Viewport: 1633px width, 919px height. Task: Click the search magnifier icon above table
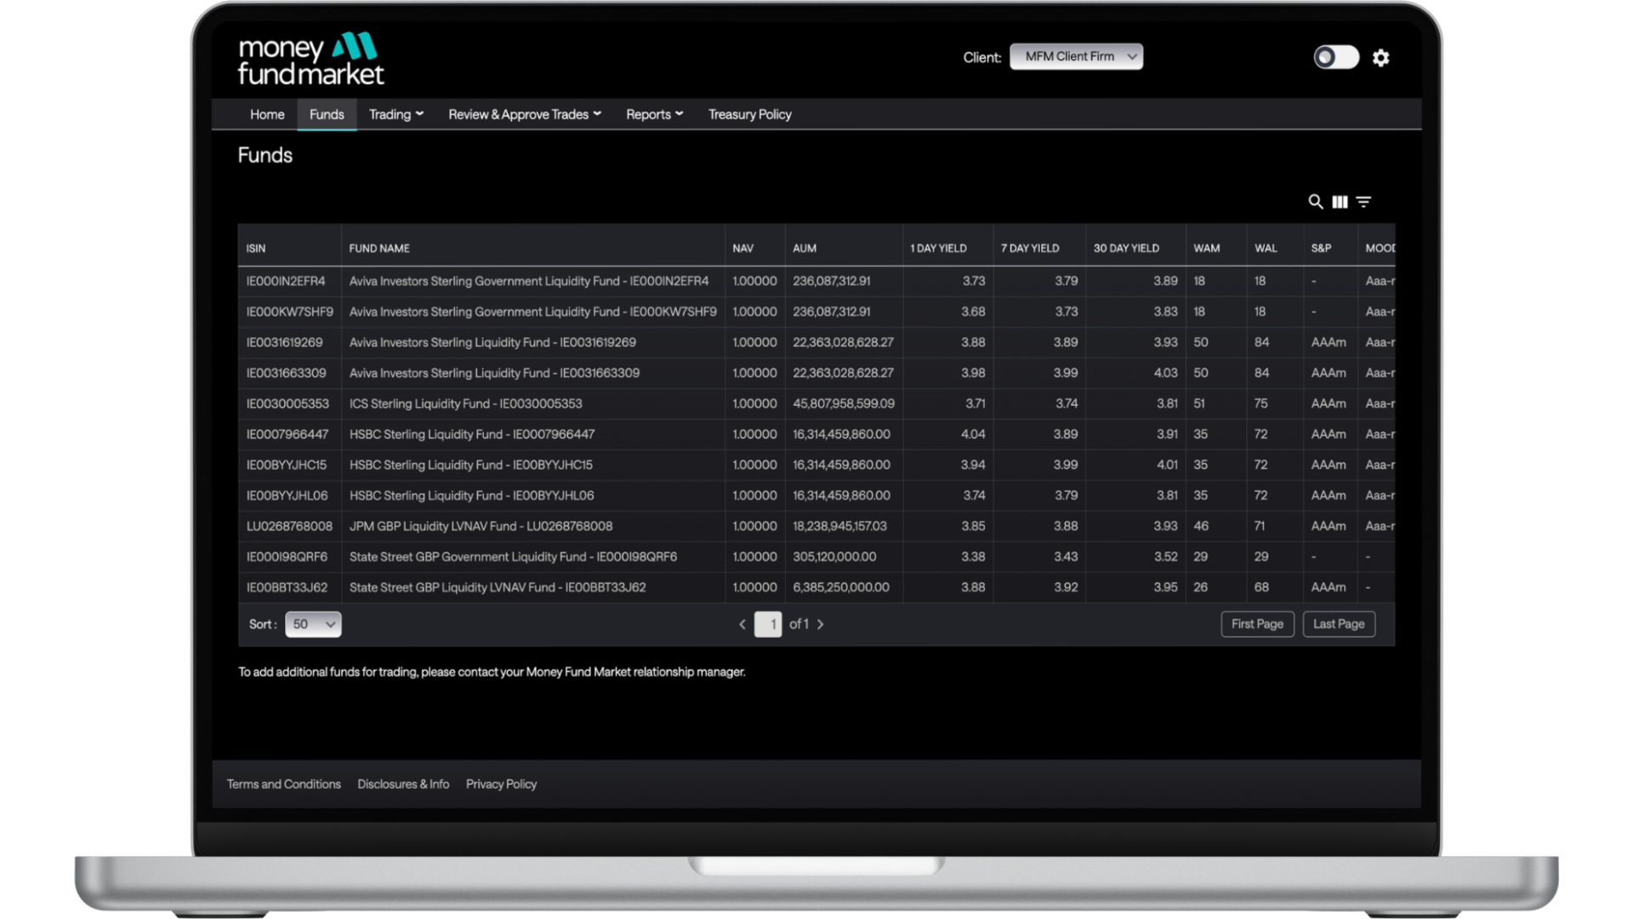point(1315,202)
